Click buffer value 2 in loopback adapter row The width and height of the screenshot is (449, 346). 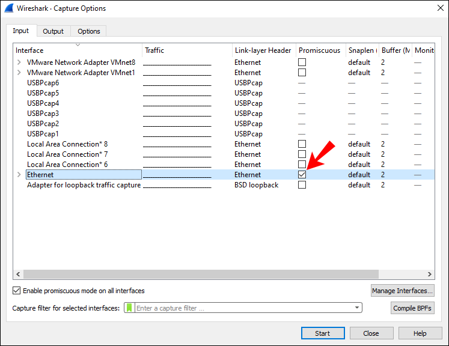[x=383, y=185]
